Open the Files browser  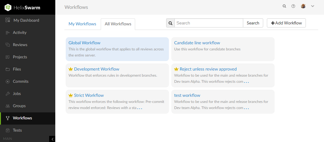pos(17,69)
